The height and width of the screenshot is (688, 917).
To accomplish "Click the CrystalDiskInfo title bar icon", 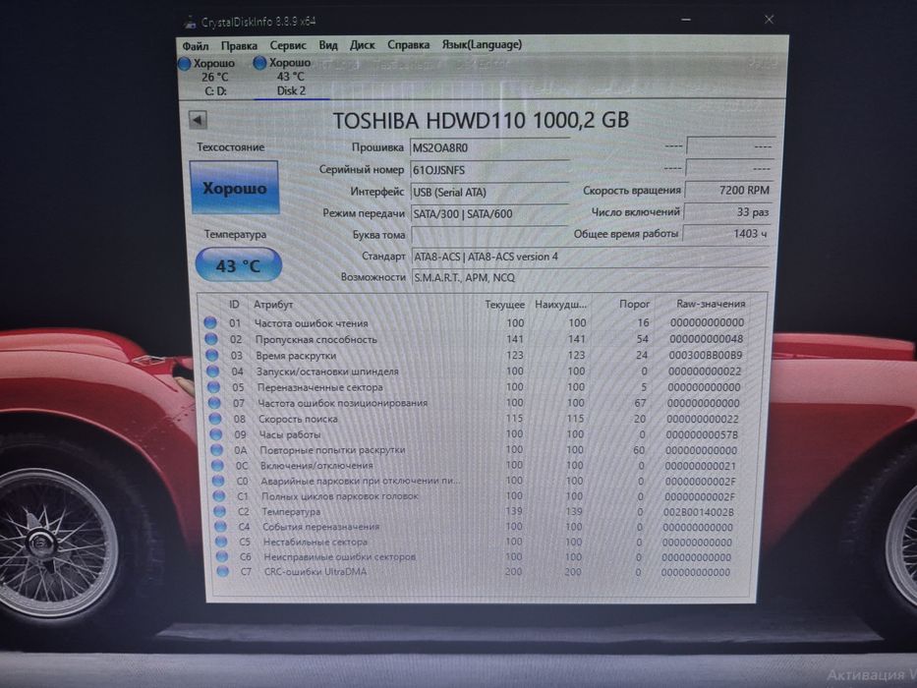I will [x=190, y=23].
